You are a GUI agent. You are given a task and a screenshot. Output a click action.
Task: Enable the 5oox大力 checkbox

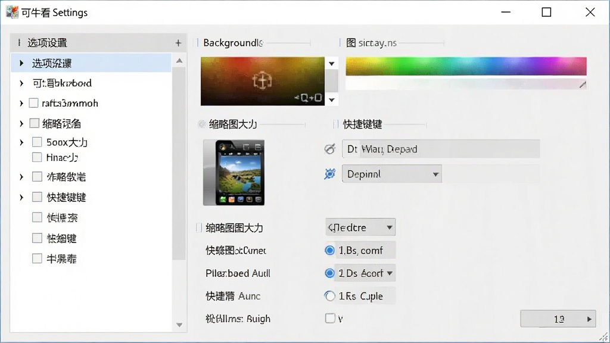[x=37, y=142]
